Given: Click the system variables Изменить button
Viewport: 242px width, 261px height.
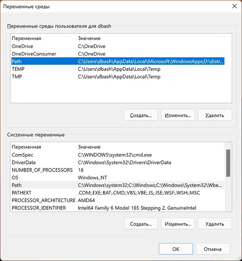Looking at the screenshot, I should pos(178,223).
